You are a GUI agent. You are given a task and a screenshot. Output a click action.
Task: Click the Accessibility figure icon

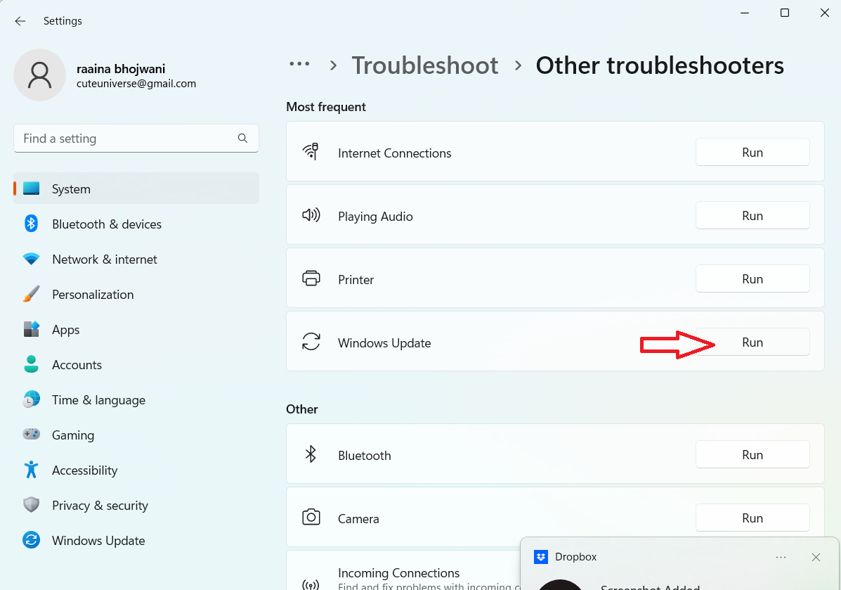[31, 470]
